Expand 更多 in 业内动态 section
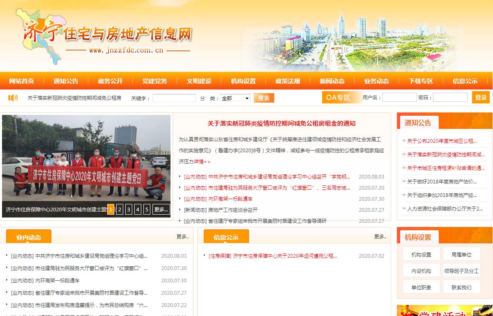 182,237
